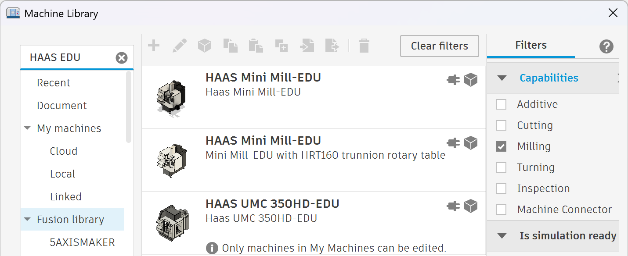Click plug icon on HAAS UMC 350HD-EDU row
The width and height of the screenshot is (628, 256).
[x=453, y=206]
